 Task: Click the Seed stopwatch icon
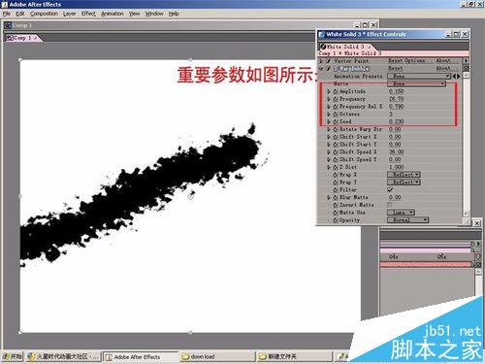[336, 121]
